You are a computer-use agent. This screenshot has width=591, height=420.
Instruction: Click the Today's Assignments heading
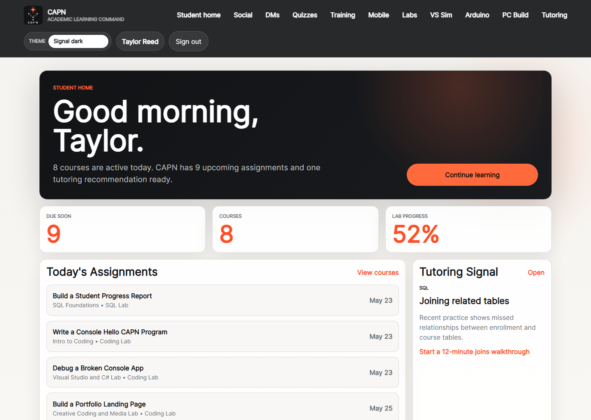[102, 272]
